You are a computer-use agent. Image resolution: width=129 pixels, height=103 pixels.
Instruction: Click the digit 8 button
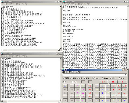tap(102, 86)
